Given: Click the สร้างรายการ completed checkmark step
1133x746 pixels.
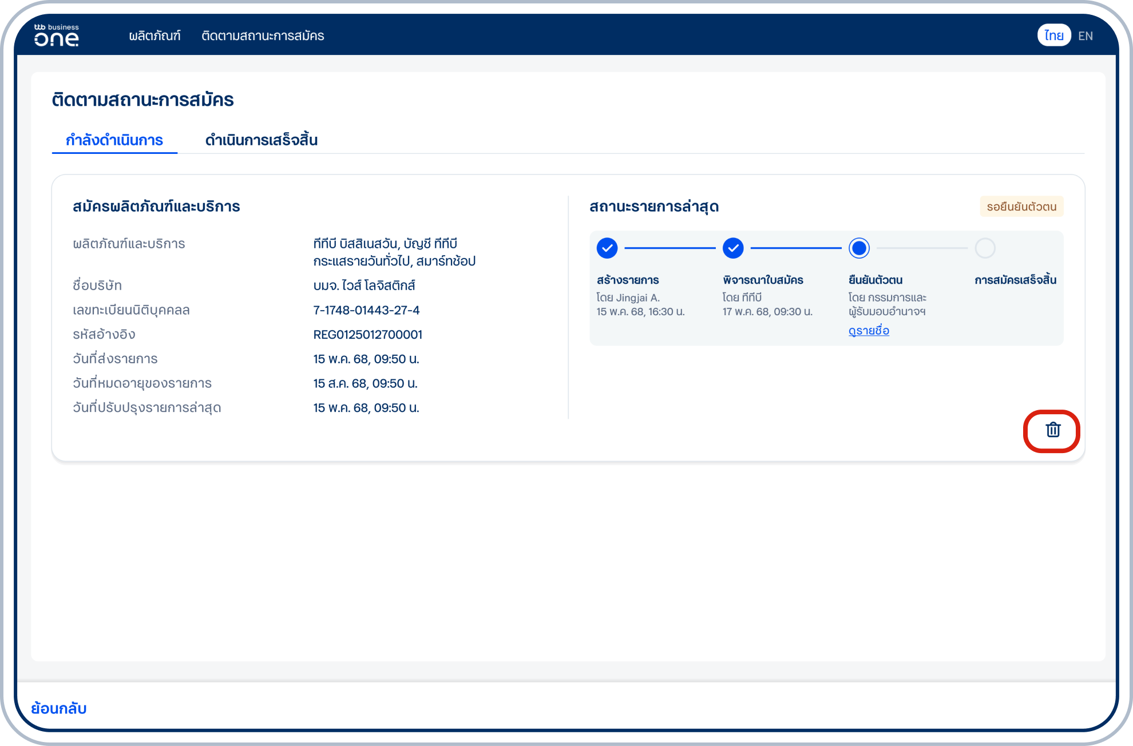Looking at the screenshot, I should [607, 248].
